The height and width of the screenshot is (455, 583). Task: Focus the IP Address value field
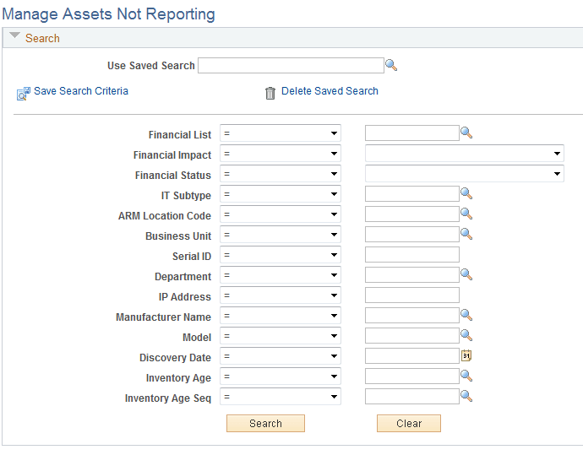coord(412,295)
